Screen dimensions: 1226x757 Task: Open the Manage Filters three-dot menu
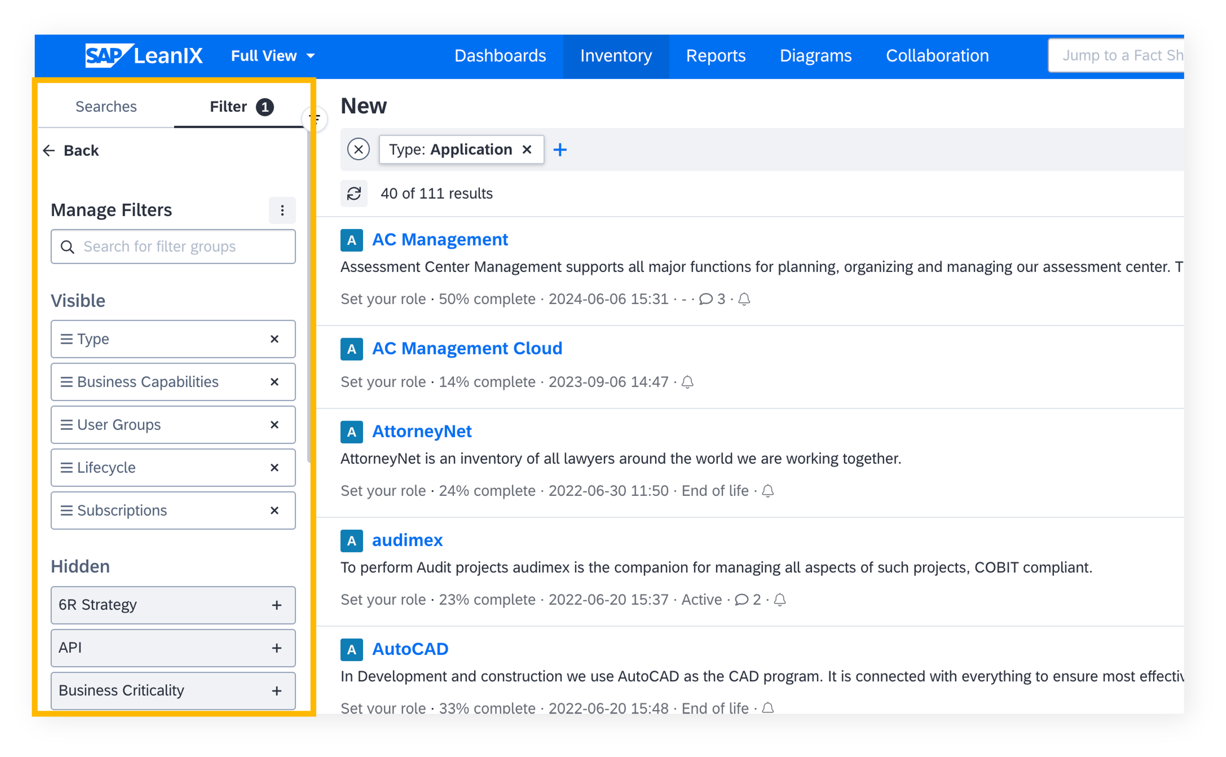[282, 210]
